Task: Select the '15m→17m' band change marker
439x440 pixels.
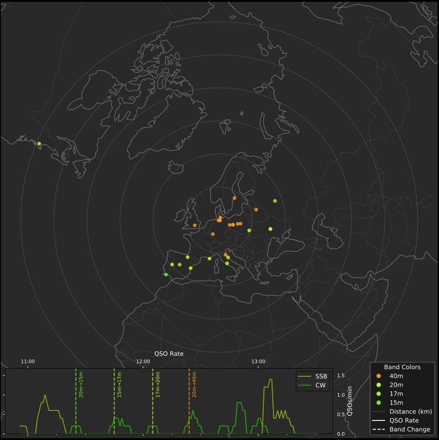Action: 119,385
